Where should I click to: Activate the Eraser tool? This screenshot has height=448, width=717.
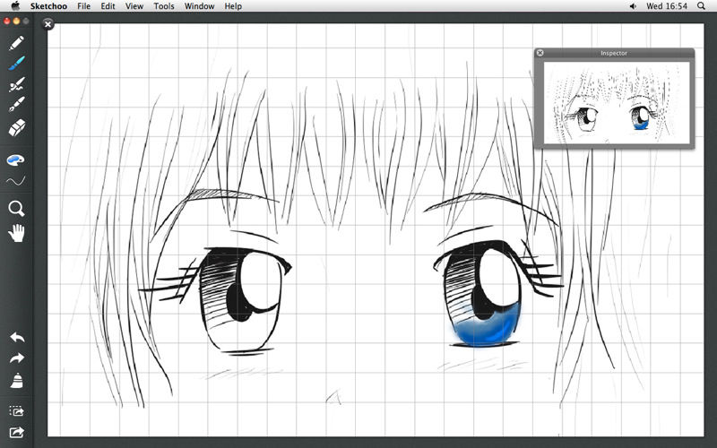click(x=16, y=128)
